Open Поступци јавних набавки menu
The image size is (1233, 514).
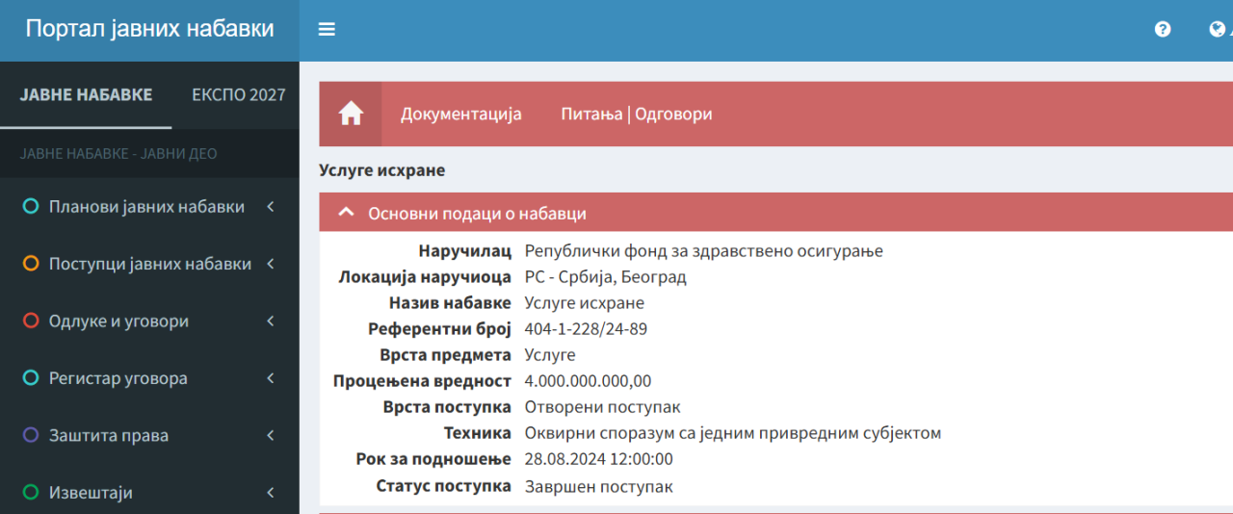coord(149,264)
